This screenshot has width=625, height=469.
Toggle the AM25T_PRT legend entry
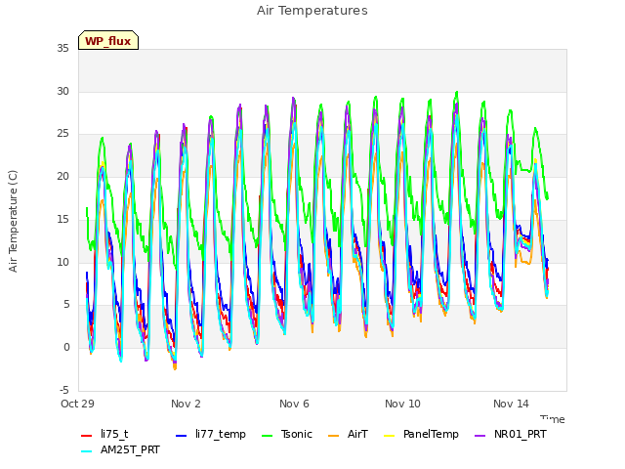coord(120,450)
